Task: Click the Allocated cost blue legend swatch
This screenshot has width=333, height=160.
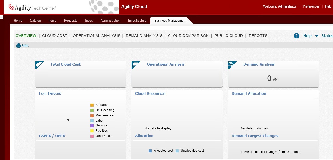Action: click(150, 151)
